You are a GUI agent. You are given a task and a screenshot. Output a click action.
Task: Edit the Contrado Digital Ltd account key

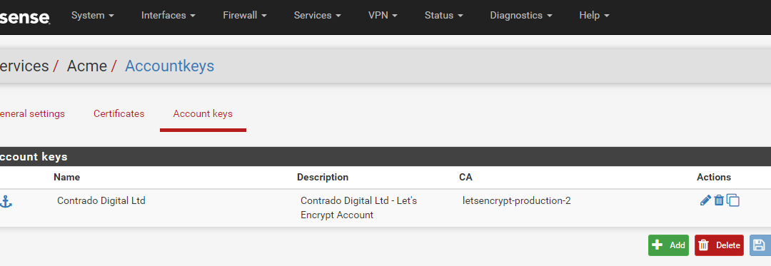point(705,200)
